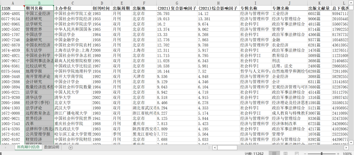The image size is (354, 155).
Task: Click sheet tab scroll right arrow
Action: [x=5, y=147]
